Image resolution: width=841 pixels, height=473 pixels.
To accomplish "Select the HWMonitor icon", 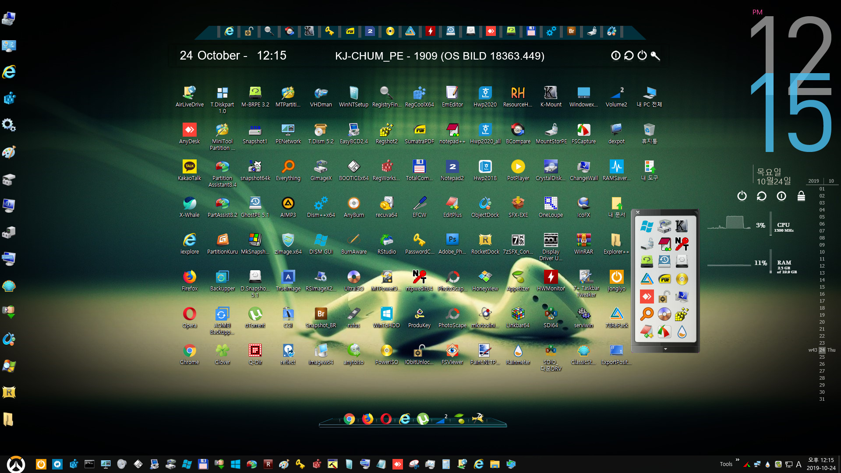I will (x=551, y=280).
